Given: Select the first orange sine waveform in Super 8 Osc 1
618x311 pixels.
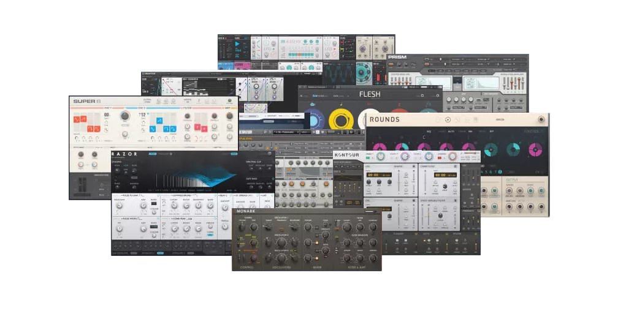Looking at the screenshot, I should tap(77, 119).
